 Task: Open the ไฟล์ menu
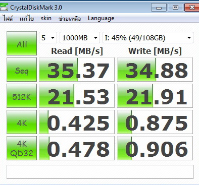[8, 18]
